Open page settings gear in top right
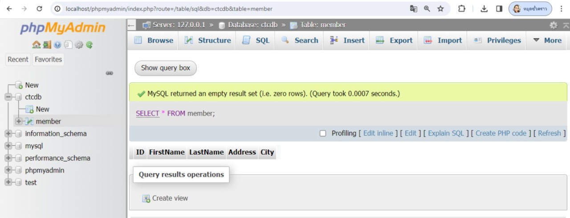This screenshot has height=218, width=570. tap(553, 25)
